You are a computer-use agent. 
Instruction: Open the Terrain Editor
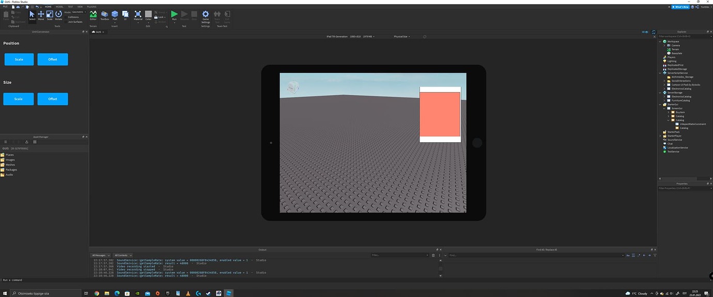[x=93, y=15]
